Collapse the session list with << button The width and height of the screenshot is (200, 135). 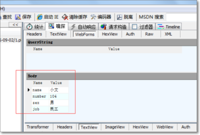click(15, 25)
